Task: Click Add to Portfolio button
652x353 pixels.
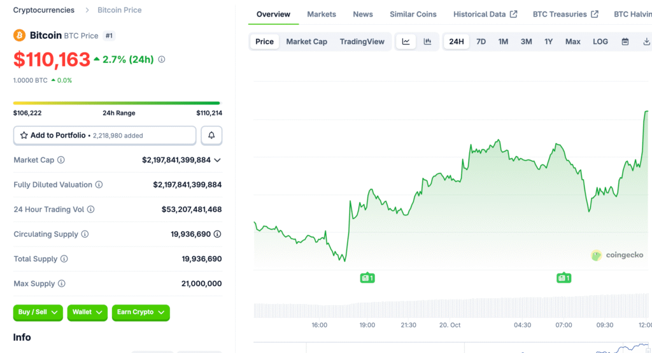Action: (x=105, y=135)
